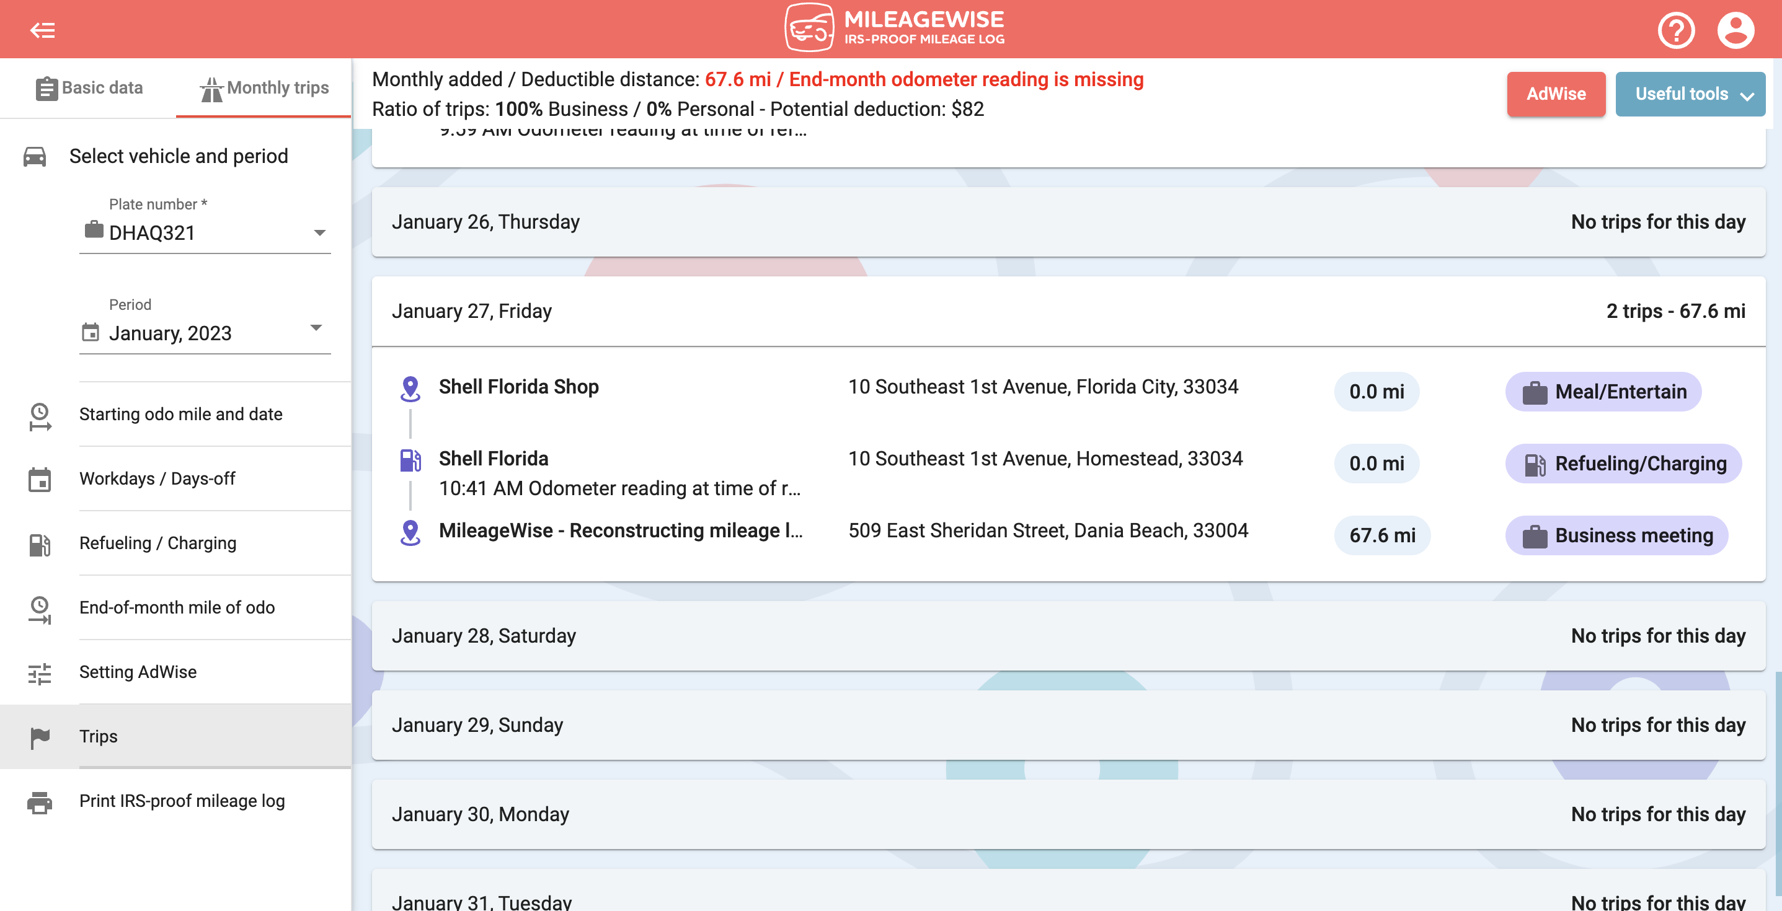This screenshot has width=1782, height=911.
Task: Click the Meal/Entertain purpose tag
Action: tap(1603, 392)
